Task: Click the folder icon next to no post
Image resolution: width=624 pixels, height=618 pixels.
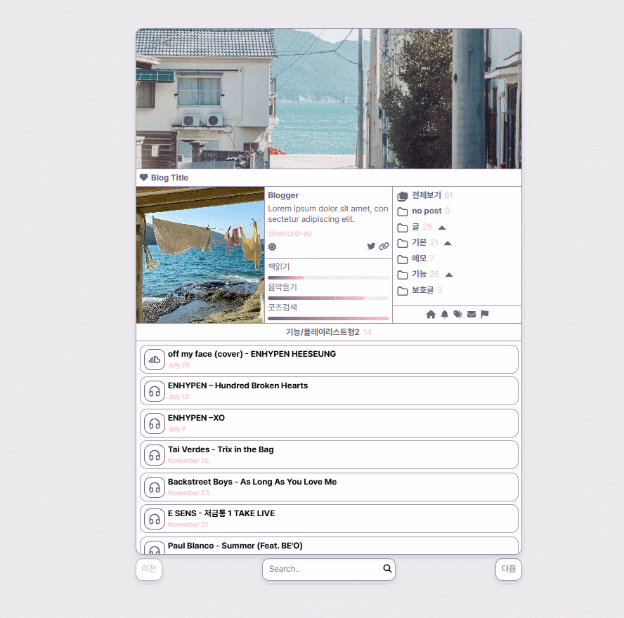Action: 403,211
